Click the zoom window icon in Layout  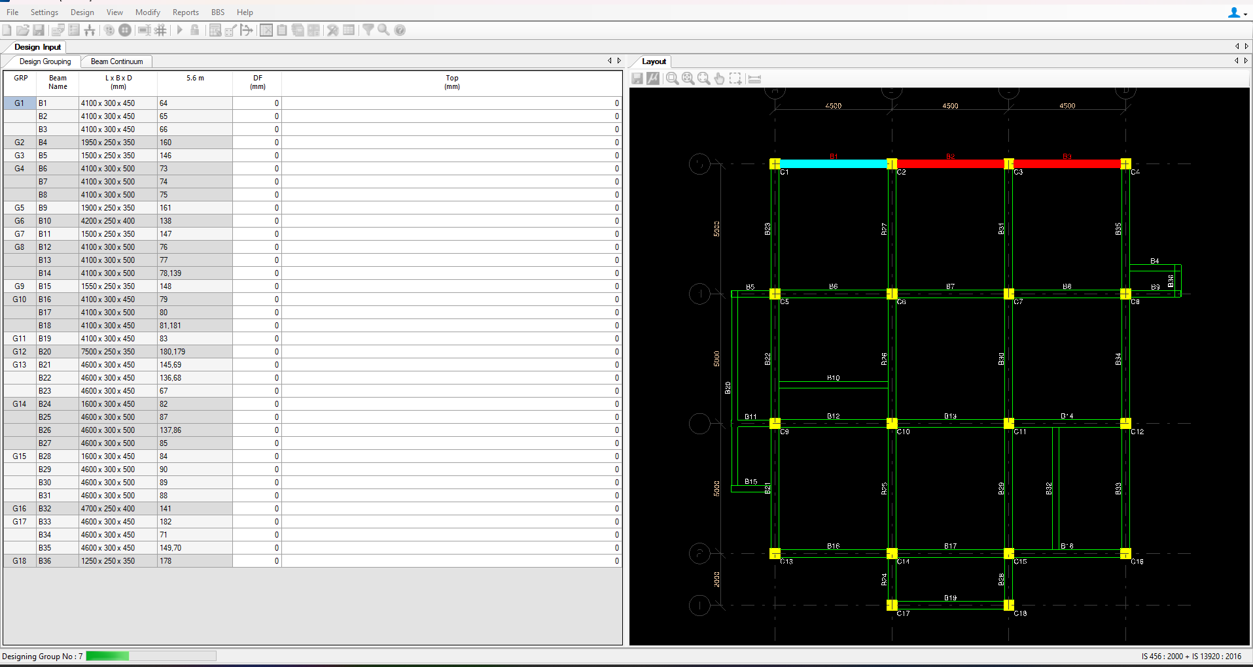coord(672,78)
